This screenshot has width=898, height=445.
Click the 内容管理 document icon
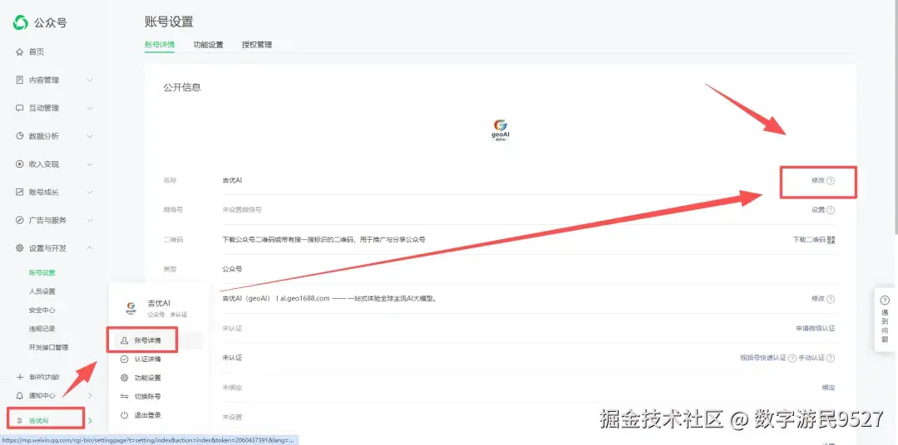[x=20, y=80]
